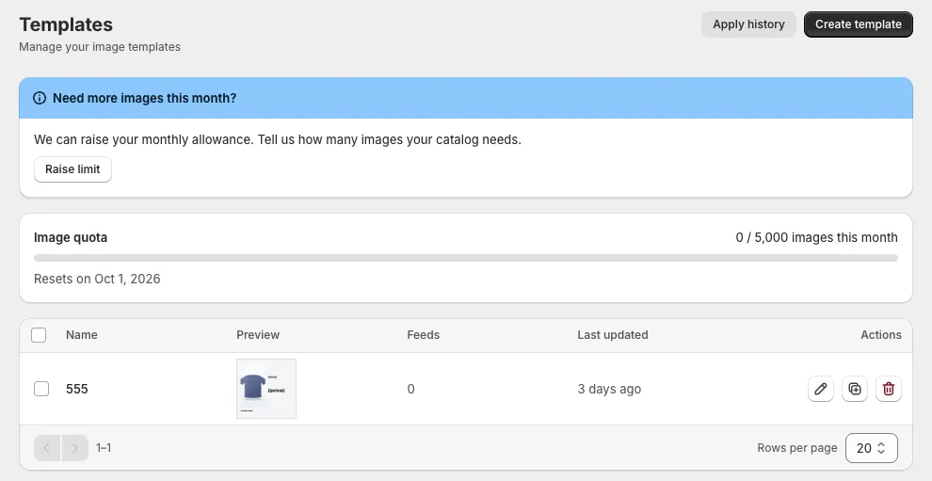Check the box for template 555
The width and height of the screenshot is (932, 481).
tap(41, 389)
